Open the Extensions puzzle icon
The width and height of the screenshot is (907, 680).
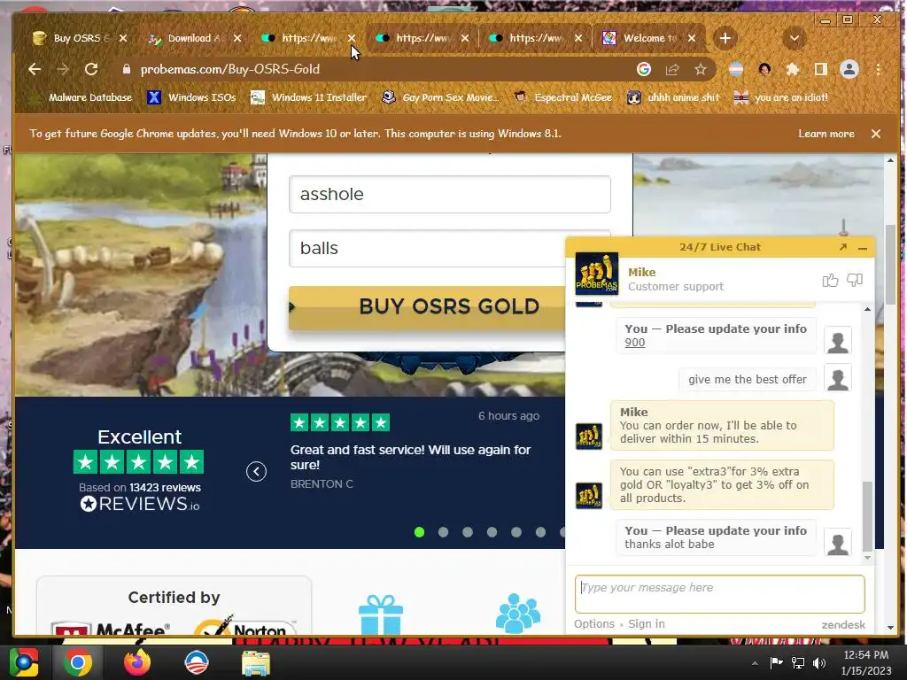coord(793,69)
